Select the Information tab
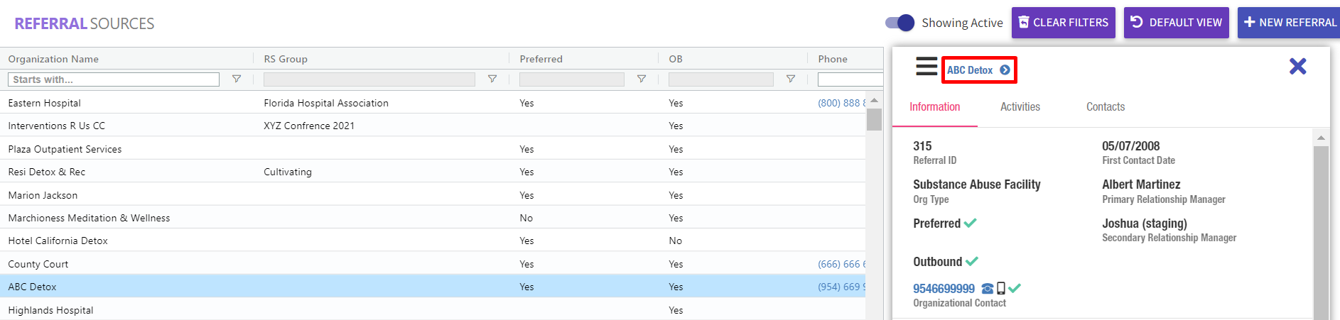 [x=934, y=107]
